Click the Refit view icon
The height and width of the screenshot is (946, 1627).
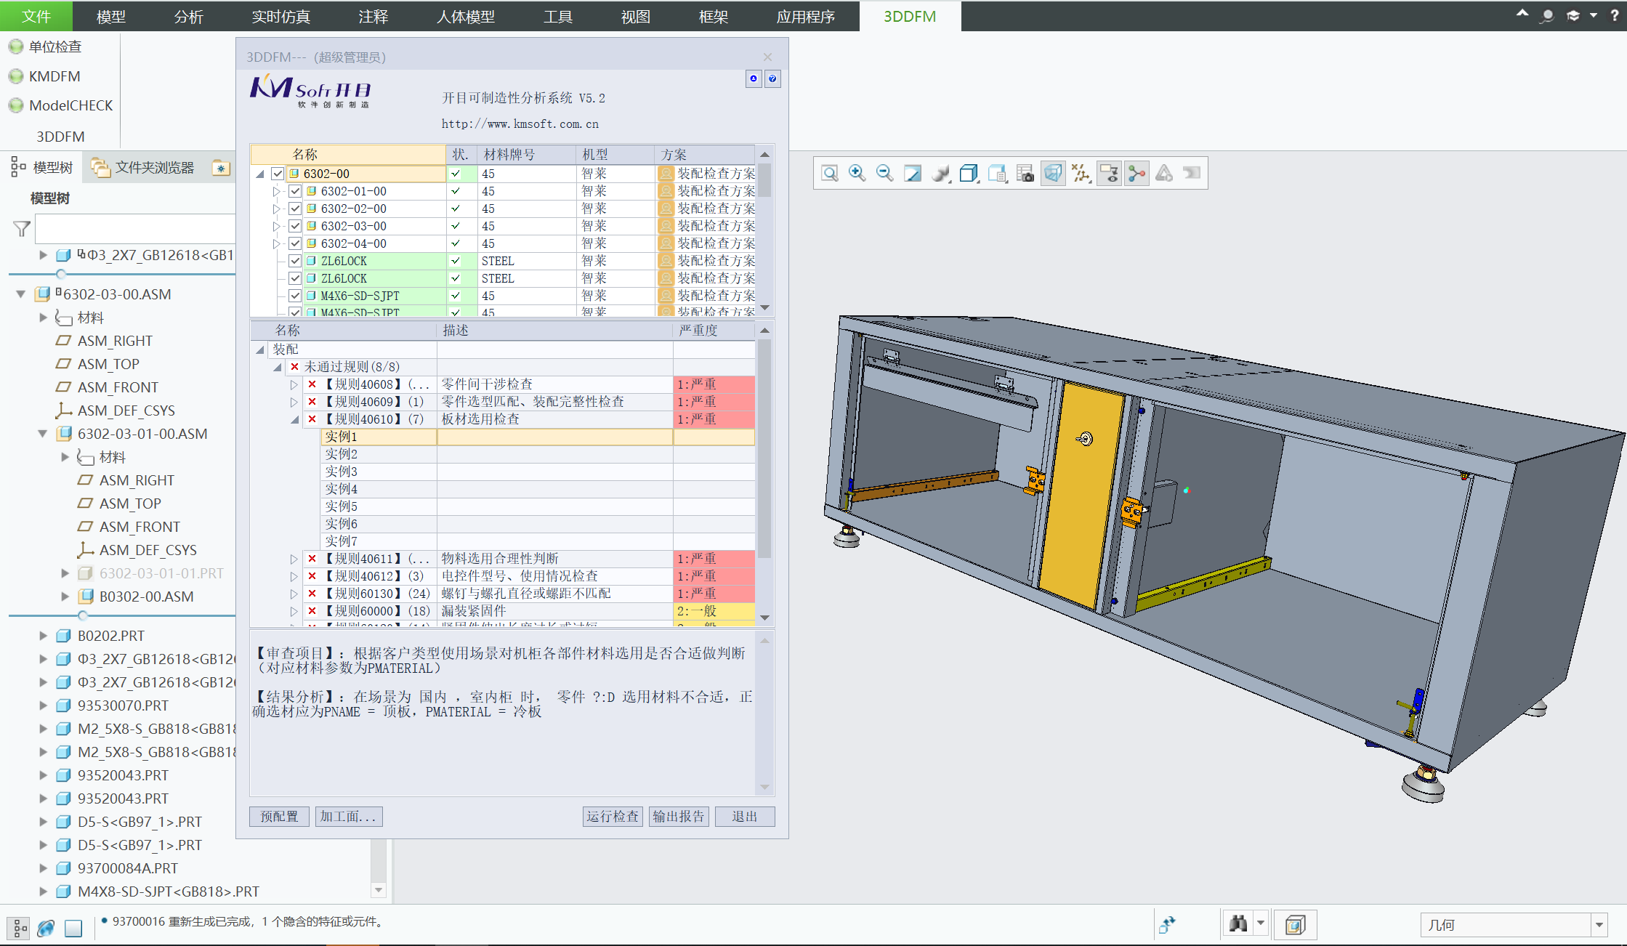click(830, 173)
